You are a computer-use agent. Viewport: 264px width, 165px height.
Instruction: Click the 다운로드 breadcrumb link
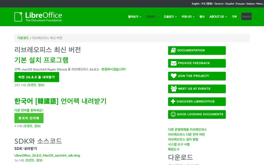point(23,38)
